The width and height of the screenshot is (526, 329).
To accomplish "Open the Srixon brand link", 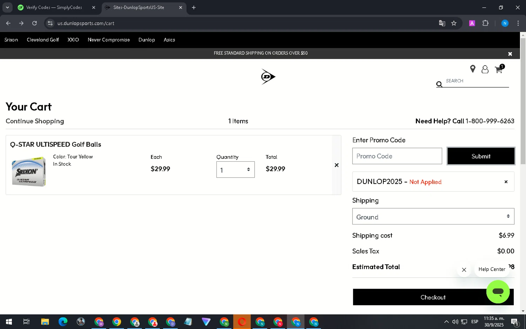I will [x=11, y=40].
